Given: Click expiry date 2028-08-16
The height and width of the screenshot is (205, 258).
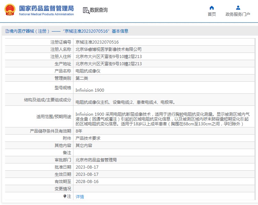Looking at the screenshot, I should [x=87, y=182].
